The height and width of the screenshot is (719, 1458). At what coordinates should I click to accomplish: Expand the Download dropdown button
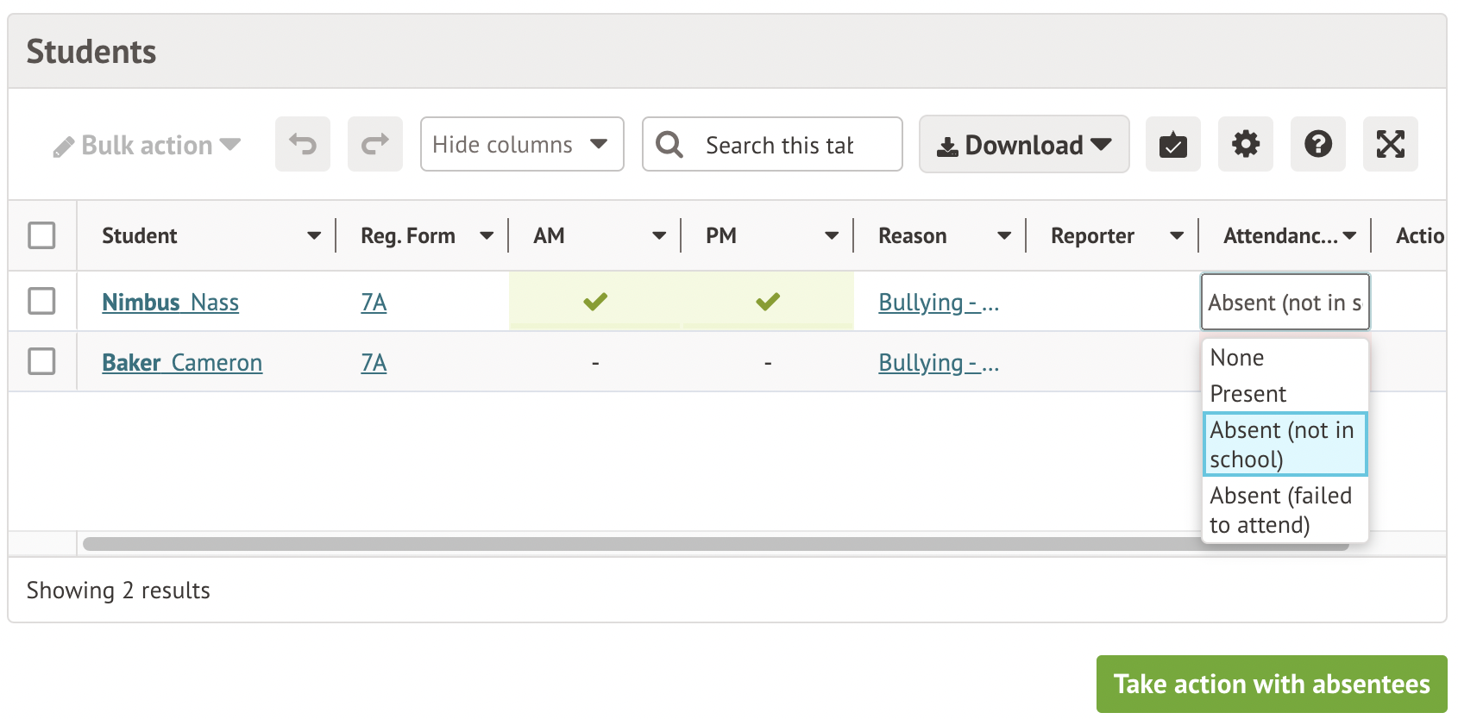point(1023,144)
